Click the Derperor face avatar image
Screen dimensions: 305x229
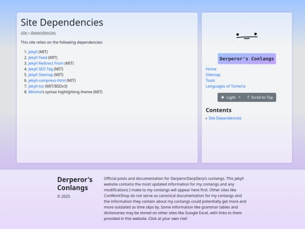point(247,36)
